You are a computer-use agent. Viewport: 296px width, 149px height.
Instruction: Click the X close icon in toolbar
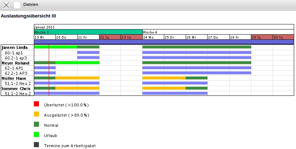click(6, 5)
